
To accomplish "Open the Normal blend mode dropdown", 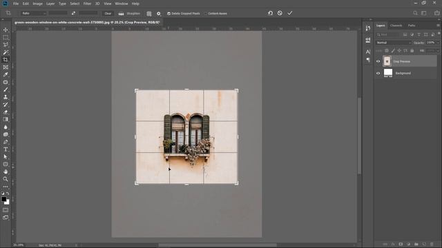I will pyautogui.click(x=394, y=43).
